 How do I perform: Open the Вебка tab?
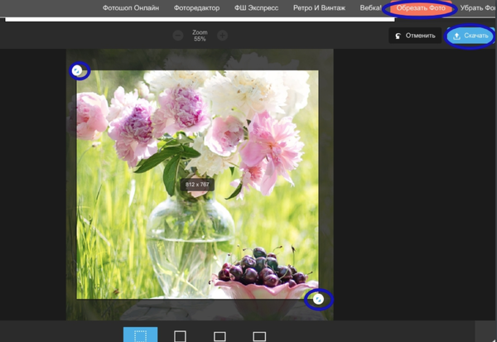[370, 8]
